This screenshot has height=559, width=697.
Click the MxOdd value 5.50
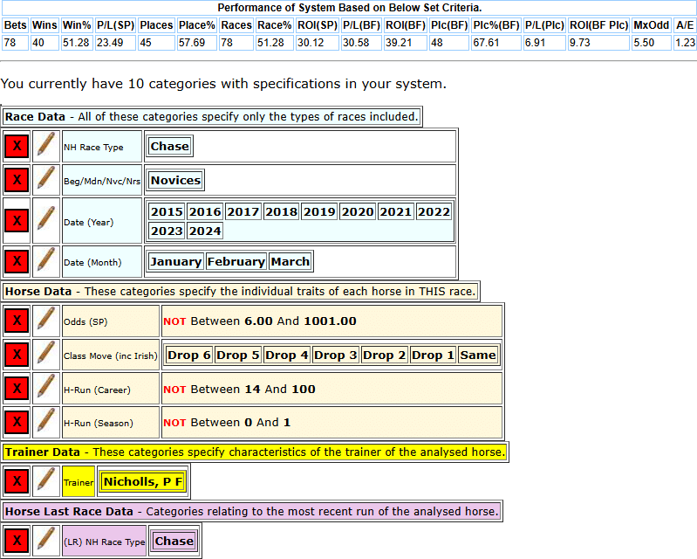tap(652, 43)
